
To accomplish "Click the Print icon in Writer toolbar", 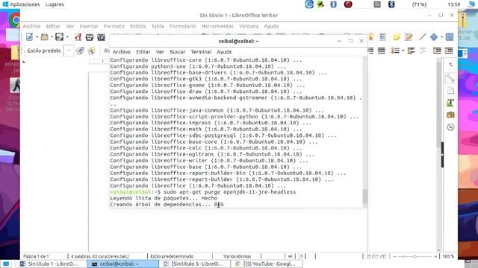I will [90, 37].
